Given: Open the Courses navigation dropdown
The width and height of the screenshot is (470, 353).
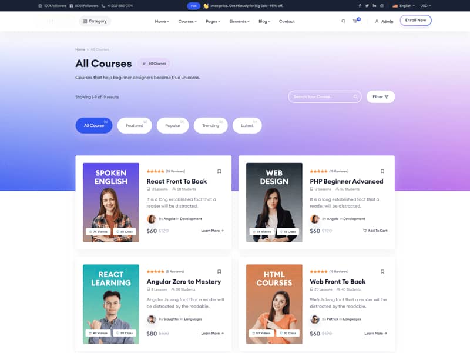Looking at the screenshot, I should pyautogui.click(x=187, y=21).
